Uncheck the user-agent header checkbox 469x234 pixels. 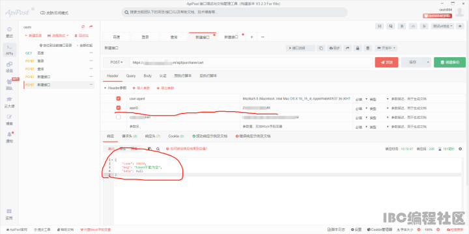pyautogui.click(x=119, y=99)
